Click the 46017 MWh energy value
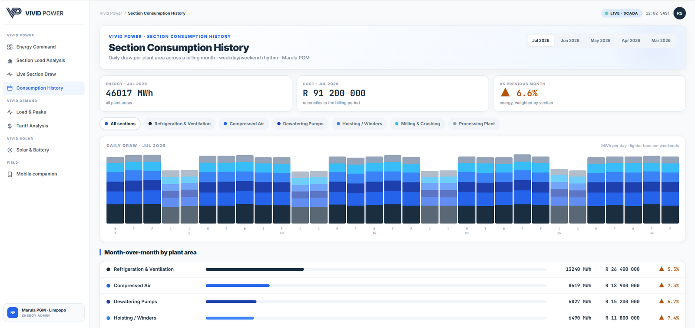The image size is (695, 328). point(129,93)
